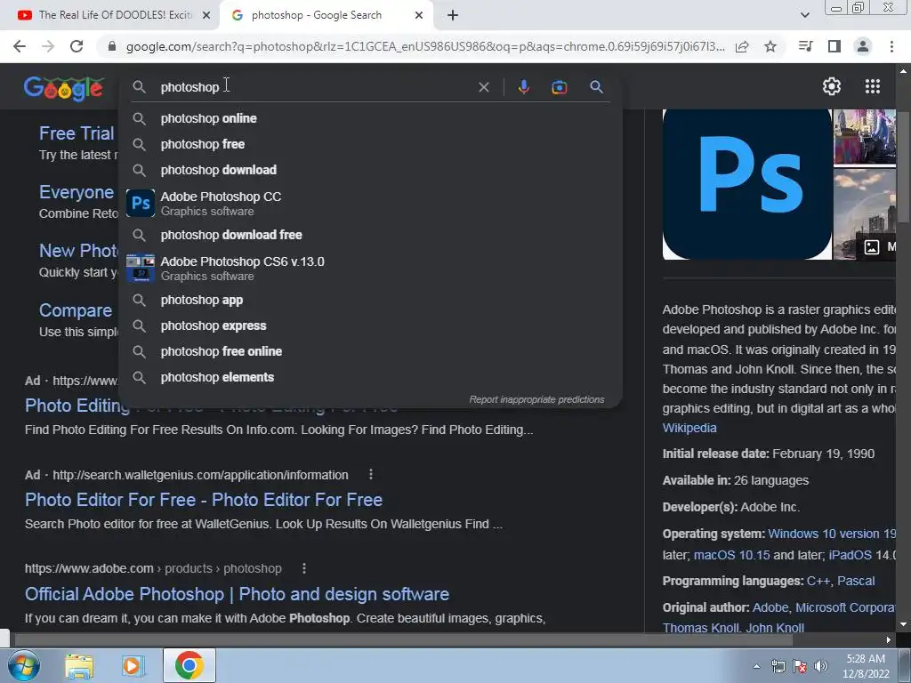Select suggestion photoshop elements
Image resolution: width=911 pixels, height=683 pixels.
click(x=371, y=377)
